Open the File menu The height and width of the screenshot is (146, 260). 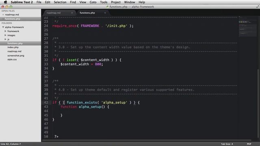pos(39,2)
